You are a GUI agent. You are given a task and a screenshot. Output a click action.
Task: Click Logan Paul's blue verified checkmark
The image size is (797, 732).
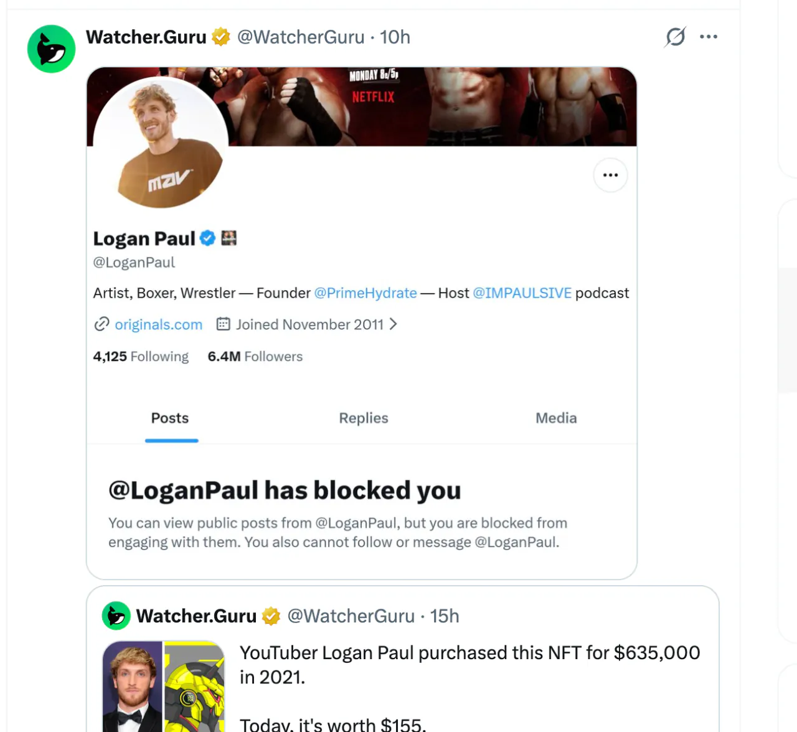tap(207, 238)
